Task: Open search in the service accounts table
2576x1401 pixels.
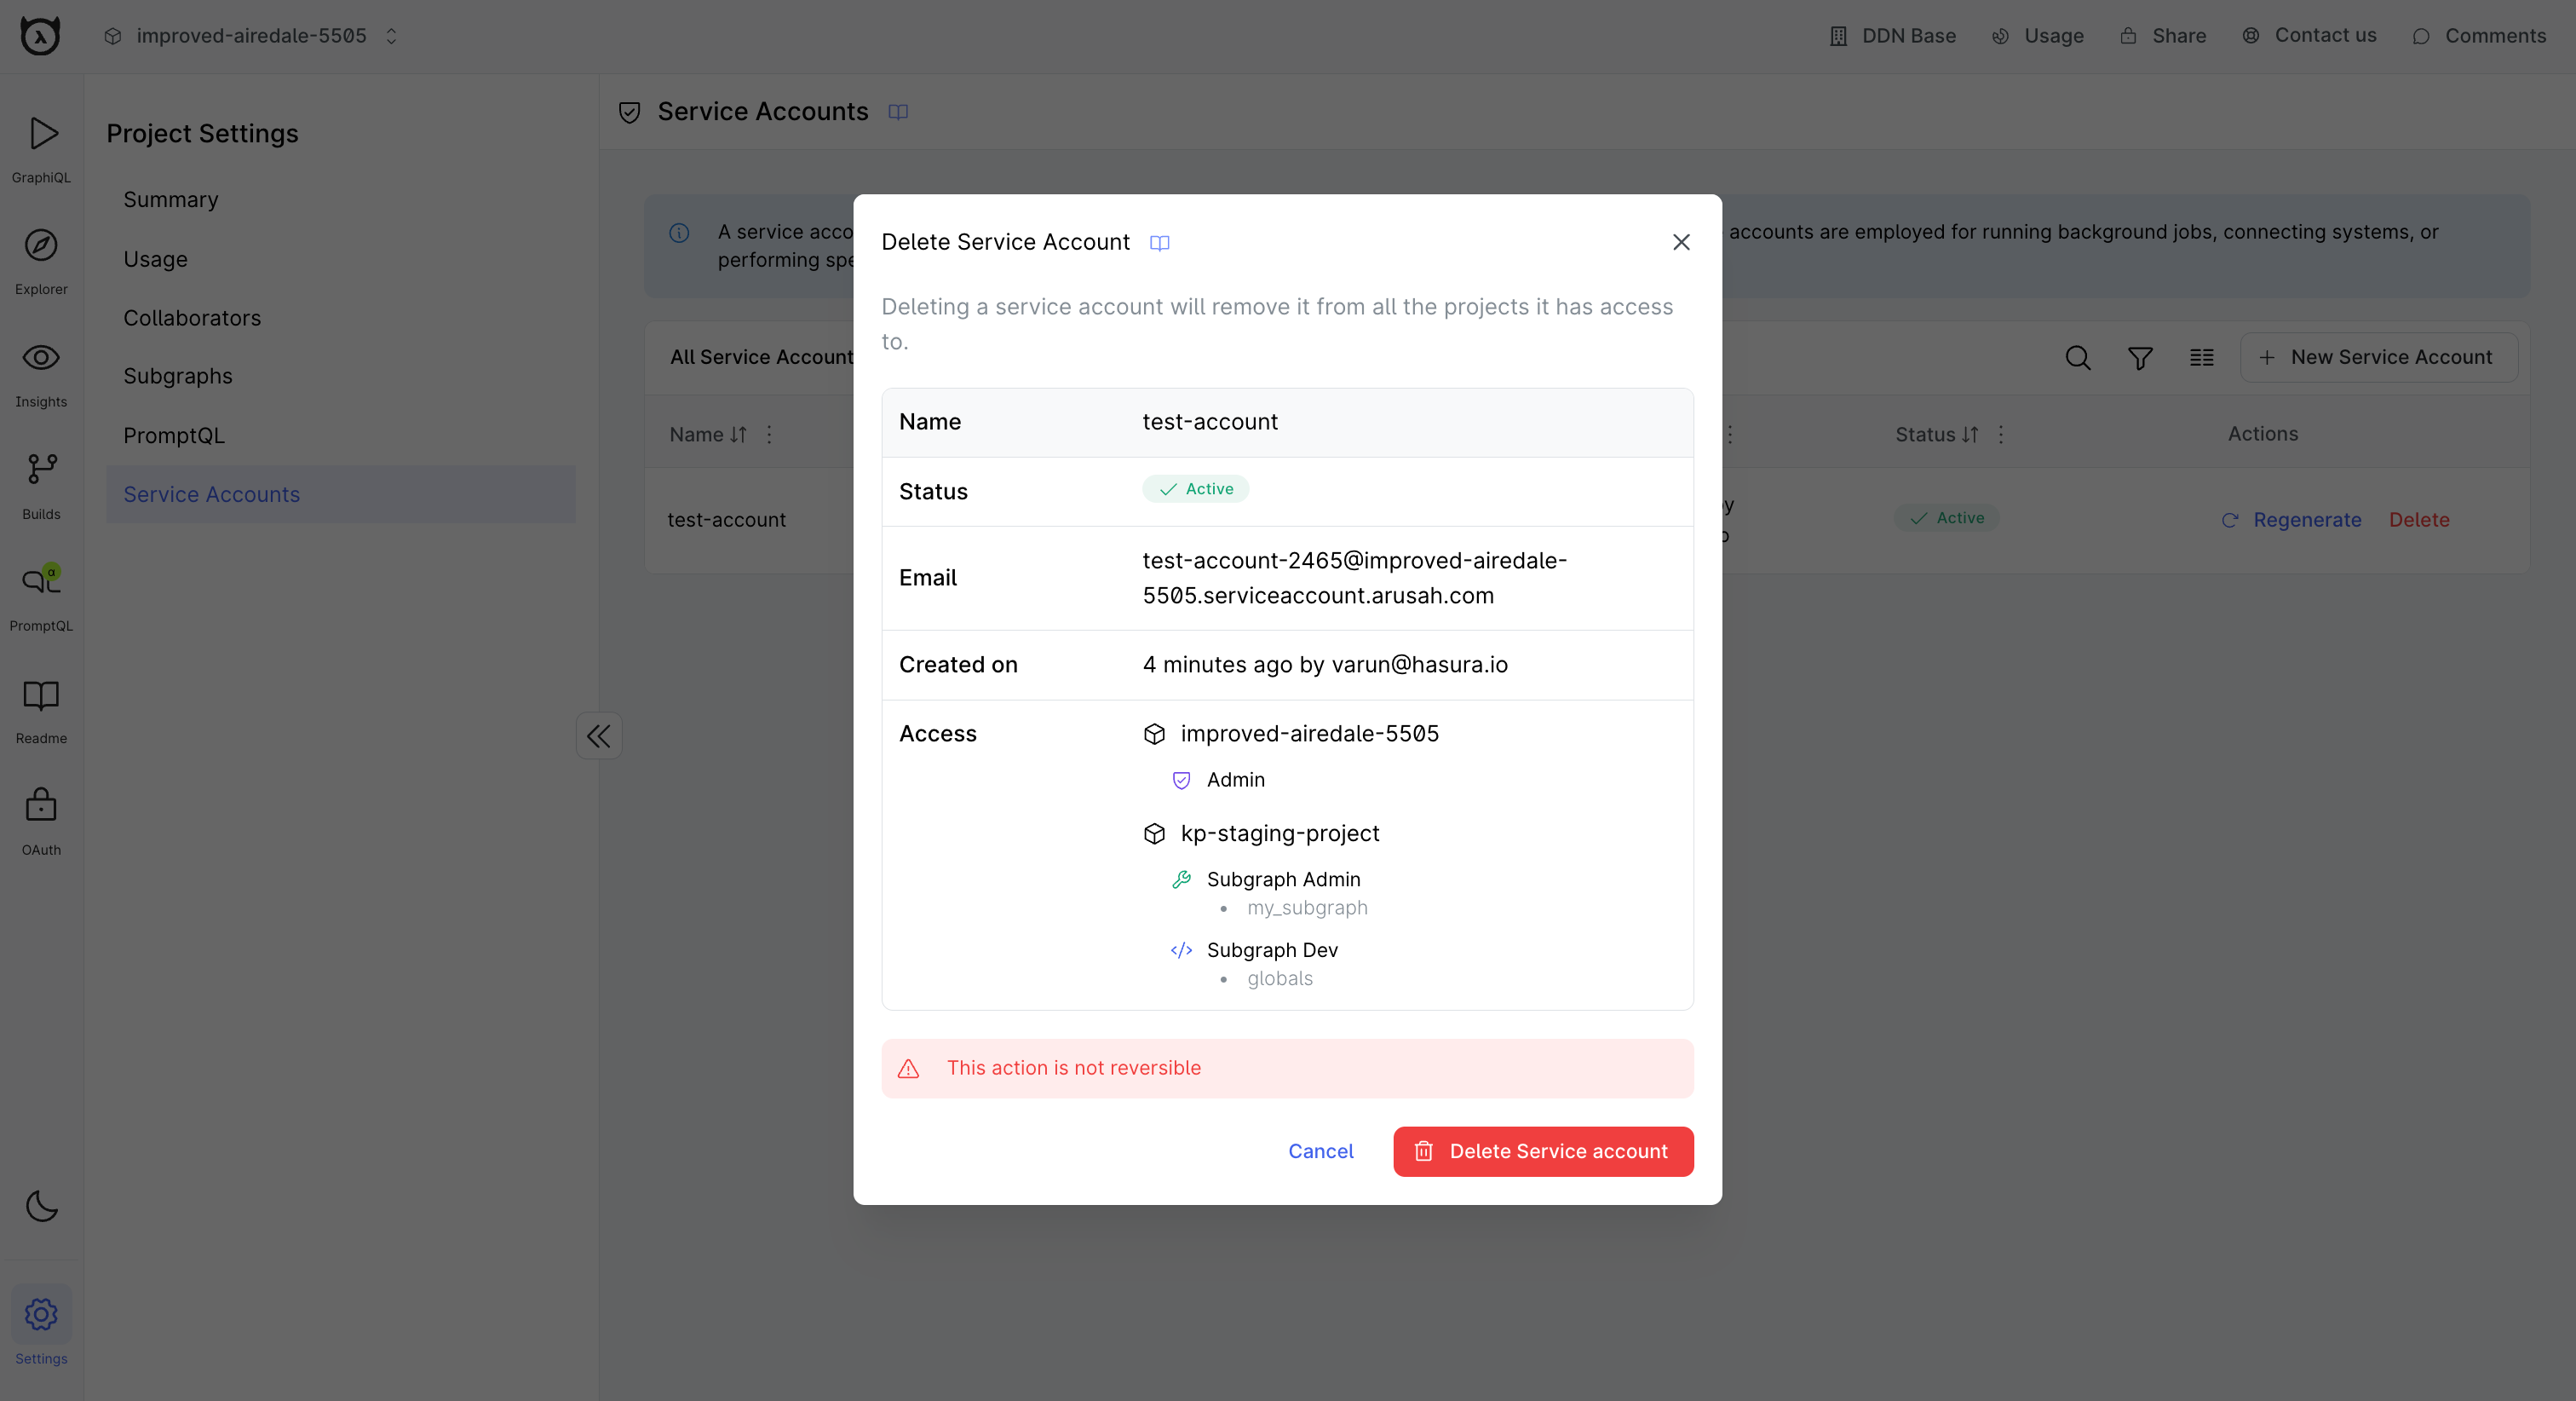Action: [2078, 357]
